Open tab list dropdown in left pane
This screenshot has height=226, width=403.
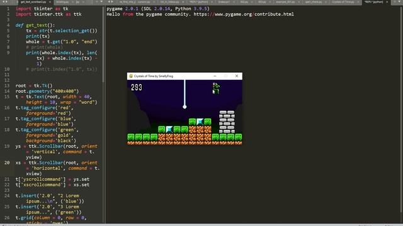click(x=101, y=2)
